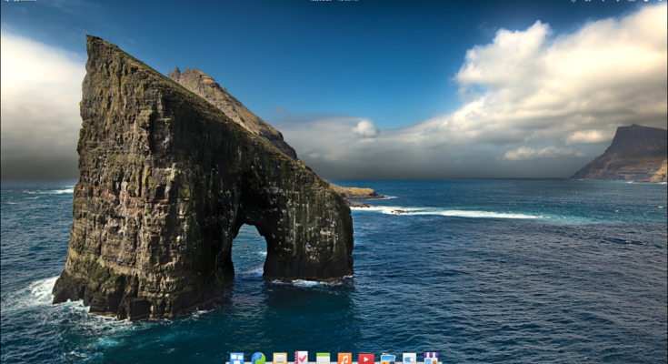The image size is (668, 364).
Task: Open the Applications menu in top panel
Action: coord(20,1)
